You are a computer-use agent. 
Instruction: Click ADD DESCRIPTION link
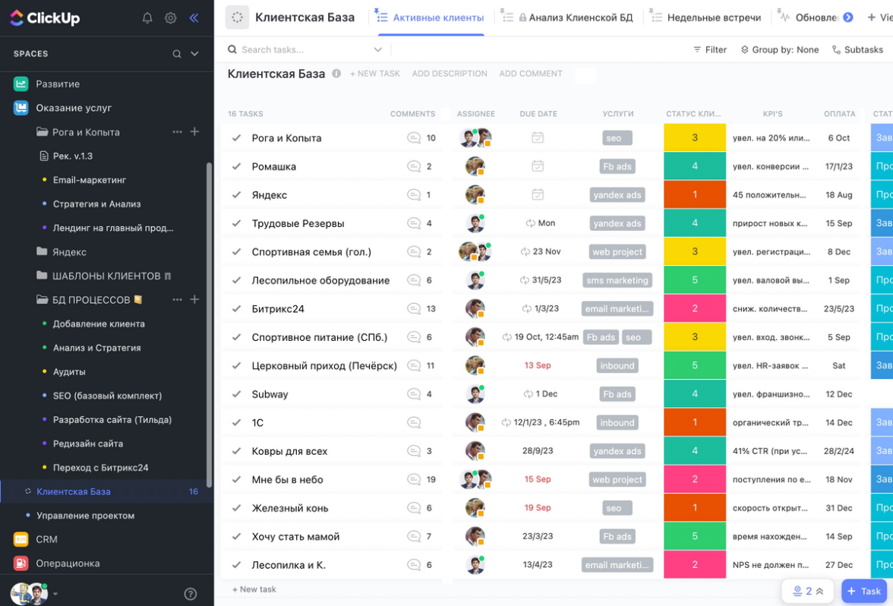(450, 74)
